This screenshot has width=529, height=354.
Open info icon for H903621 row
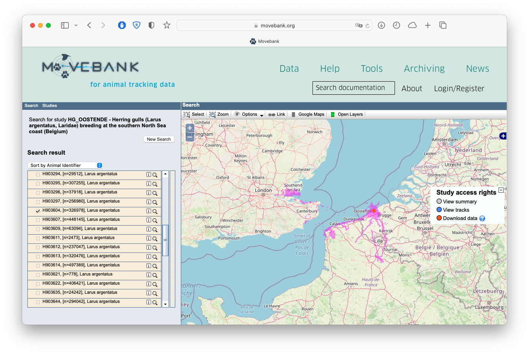(149, 275)
